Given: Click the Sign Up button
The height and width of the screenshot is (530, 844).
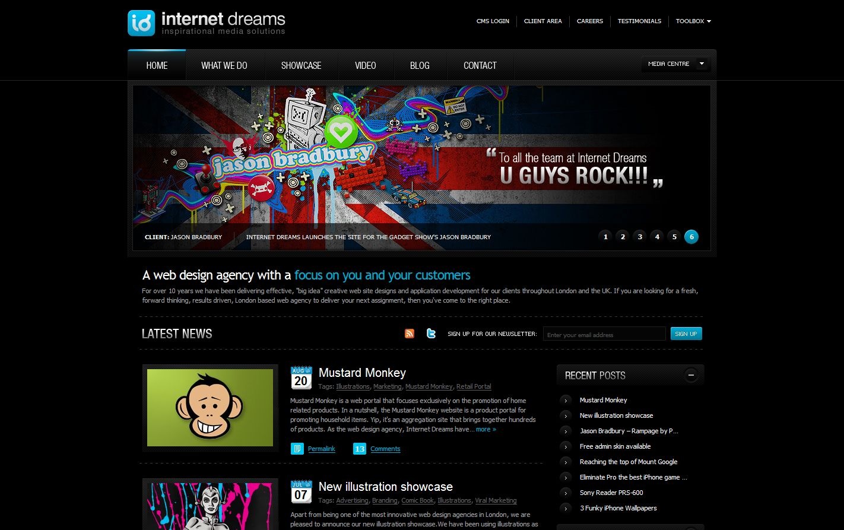Looking at the screenshot, I should coord(686,334).
